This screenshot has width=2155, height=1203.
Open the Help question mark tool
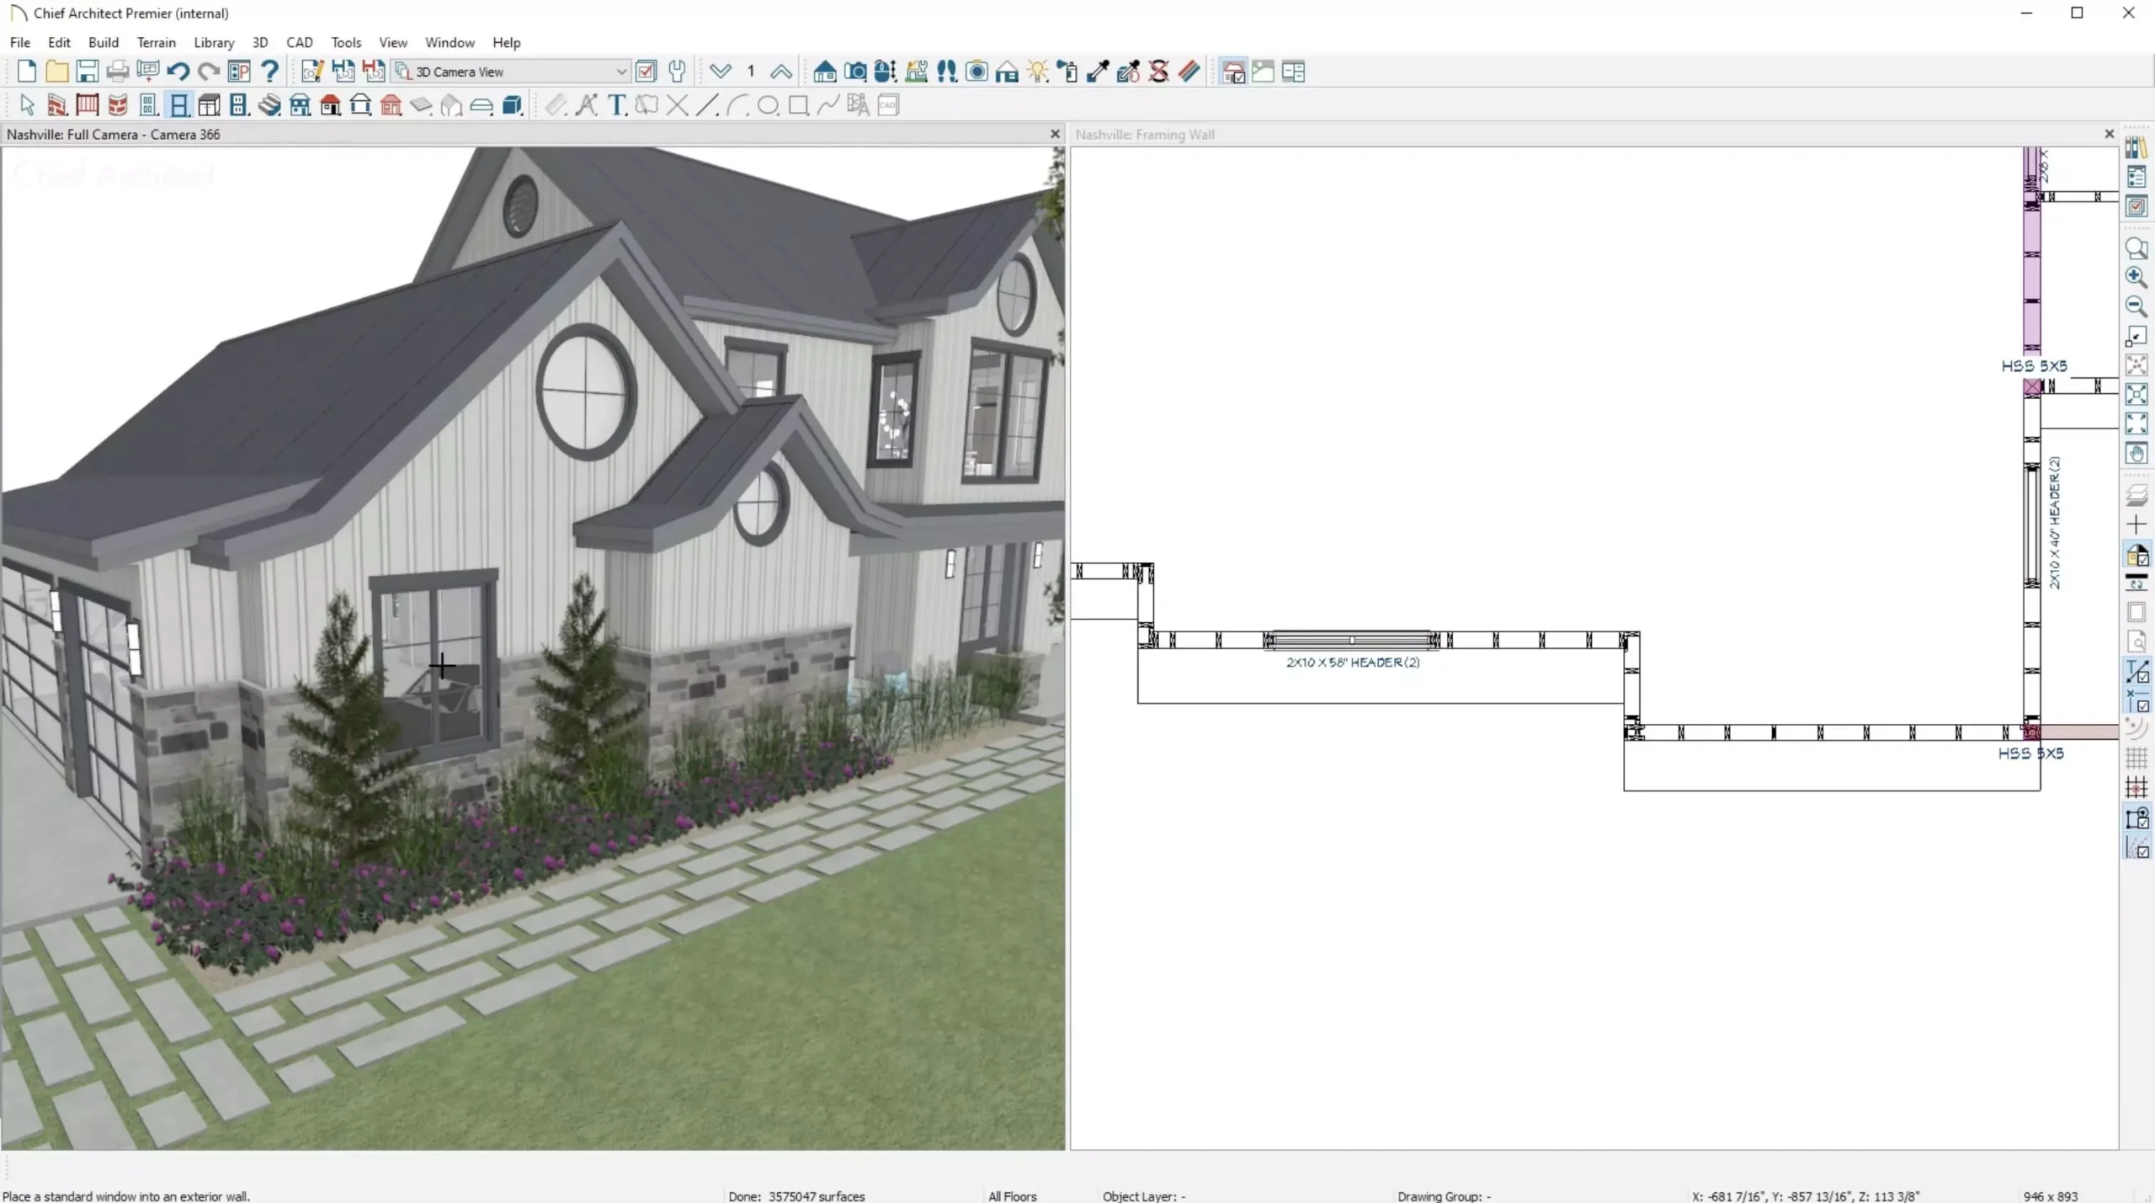pos(269,72)
